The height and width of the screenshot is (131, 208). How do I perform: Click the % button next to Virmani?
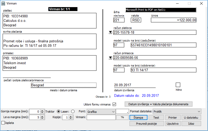click(122, 117)
